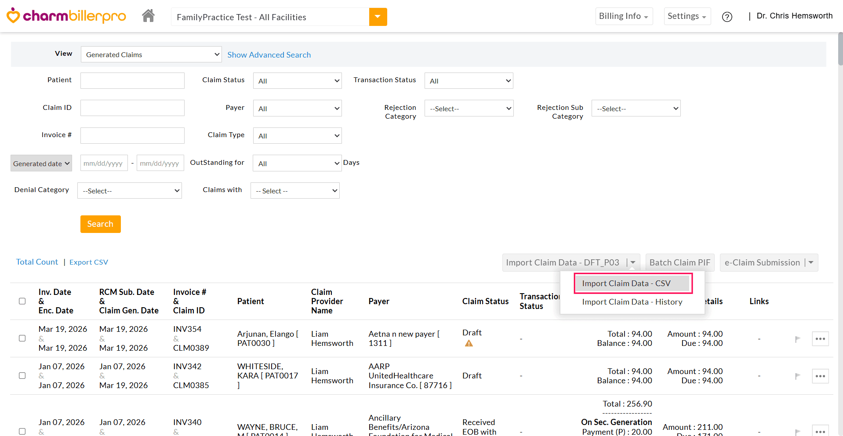843x436 pixels.
Task: Click the Payer column header
Action: 379,301
